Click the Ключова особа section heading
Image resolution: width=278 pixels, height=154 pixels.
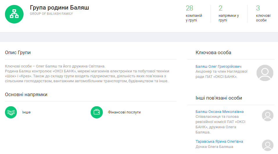(214, 53)
